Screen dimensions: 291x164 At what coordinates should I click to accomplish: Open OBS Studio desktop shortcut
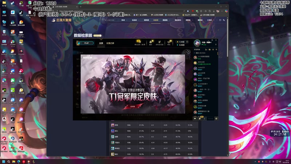(21, 81)
